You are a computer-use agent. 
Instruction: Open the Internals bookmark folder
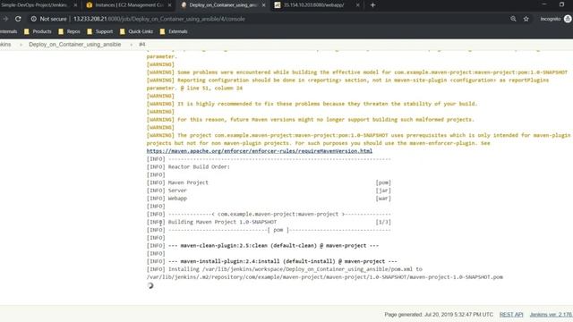tap(8, 31)
